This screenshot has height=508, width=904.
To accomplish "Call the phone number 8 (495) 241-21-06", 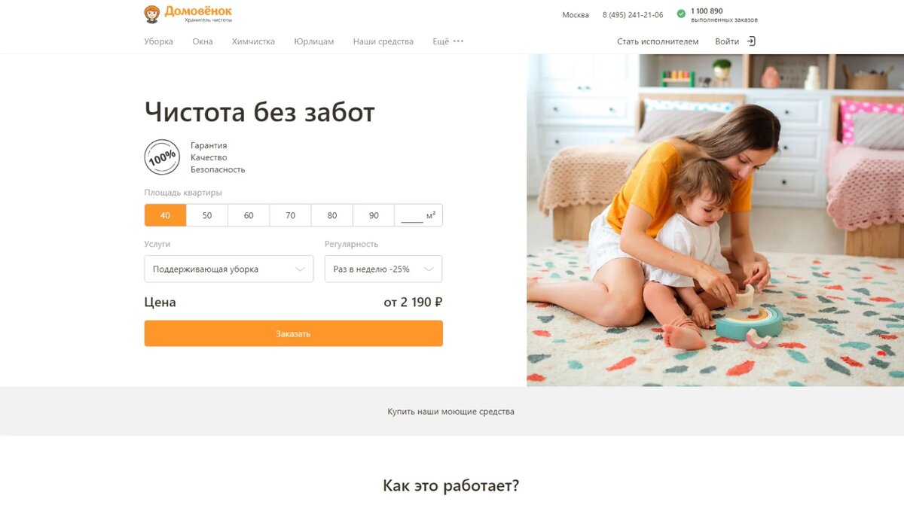I will 633,15.
